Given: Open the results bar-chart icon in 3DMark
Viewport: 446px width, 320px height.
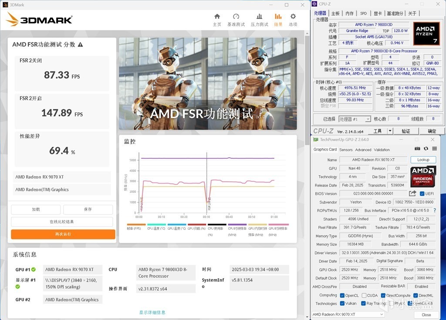Looking at the screenshot, I should [x=278, y=17].
